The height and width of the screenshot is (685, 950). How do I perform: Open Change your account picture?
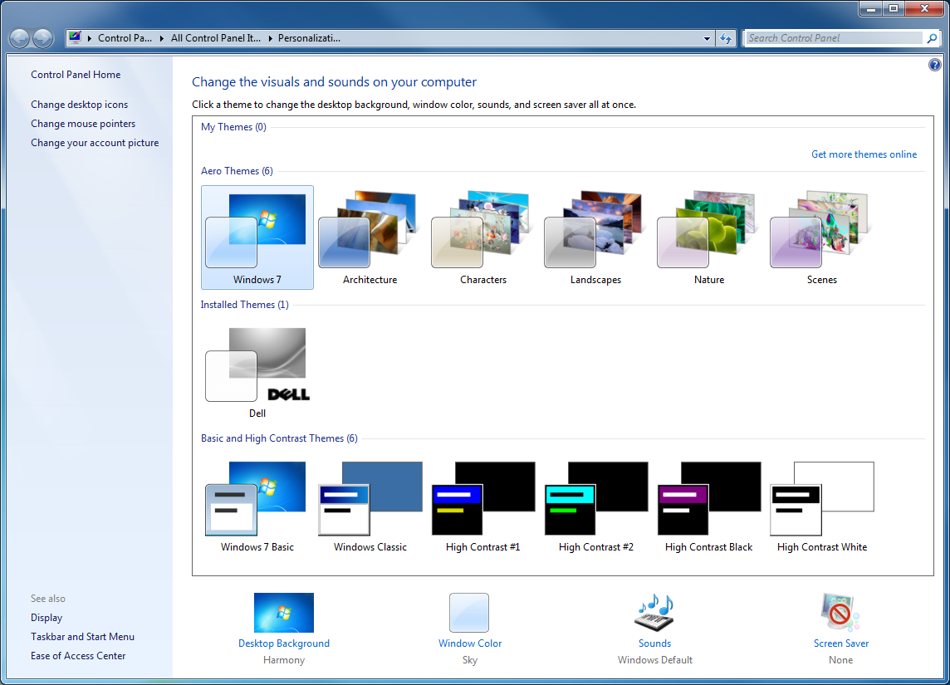coord(95,143)
